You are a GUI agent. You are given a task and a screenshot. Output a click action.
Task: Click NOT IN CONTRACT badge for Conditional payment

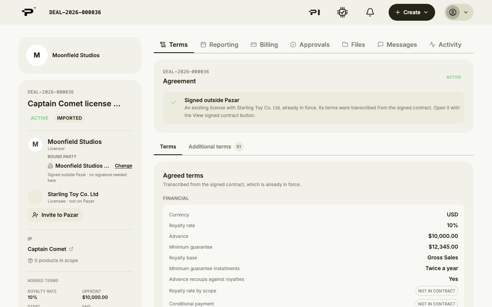pos(437,304)
